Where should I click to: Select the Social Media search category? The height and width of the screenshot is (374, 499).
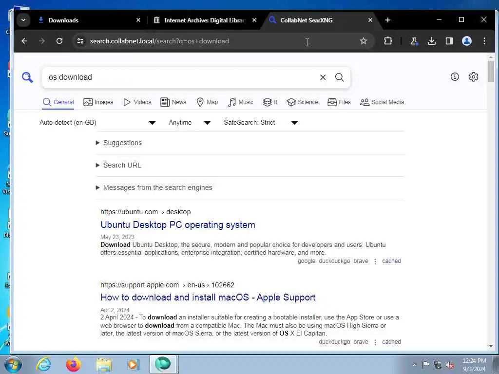pos(382,102)
